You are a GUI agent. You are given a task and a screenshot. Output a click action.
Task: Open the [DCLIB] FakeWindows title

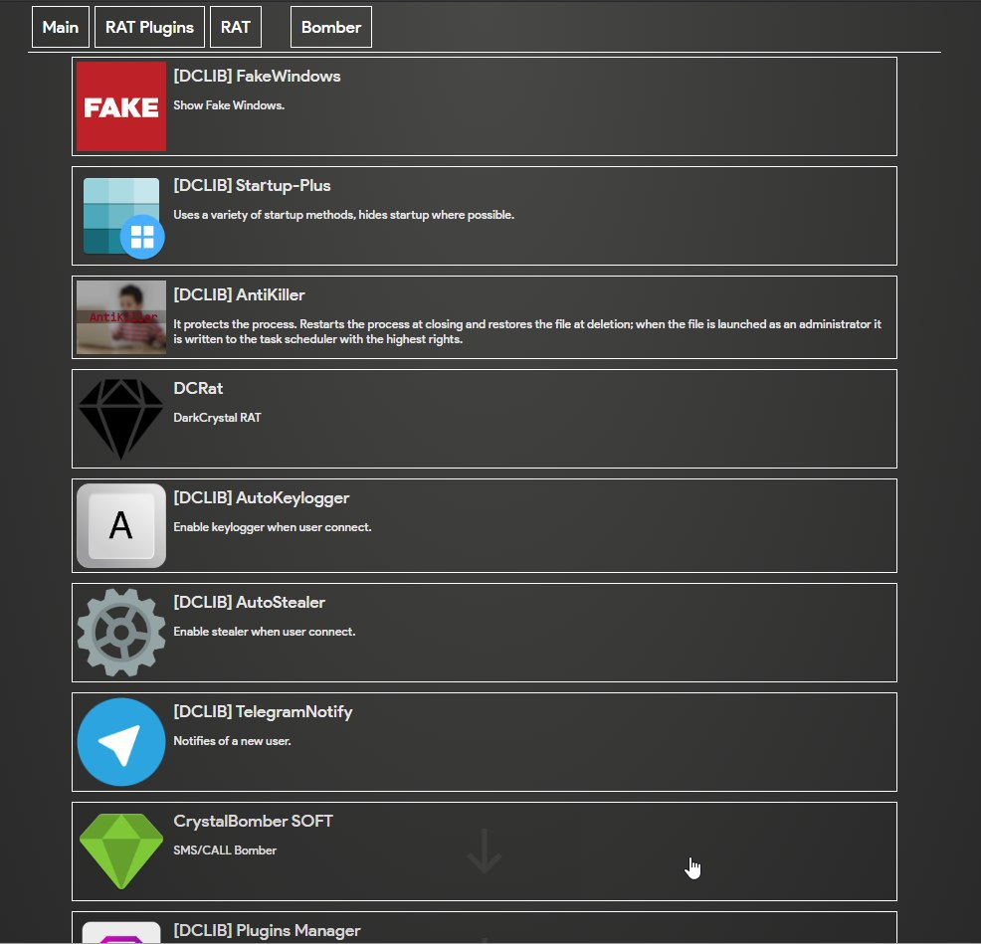click(x=257, y=77)
